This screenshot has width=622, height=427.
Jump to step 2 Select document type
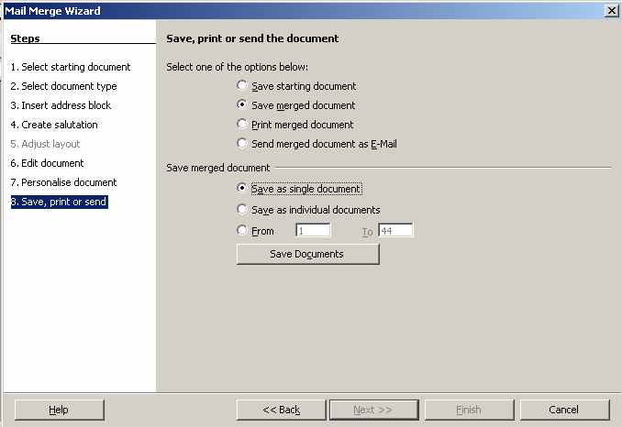(x=64, y=86)
